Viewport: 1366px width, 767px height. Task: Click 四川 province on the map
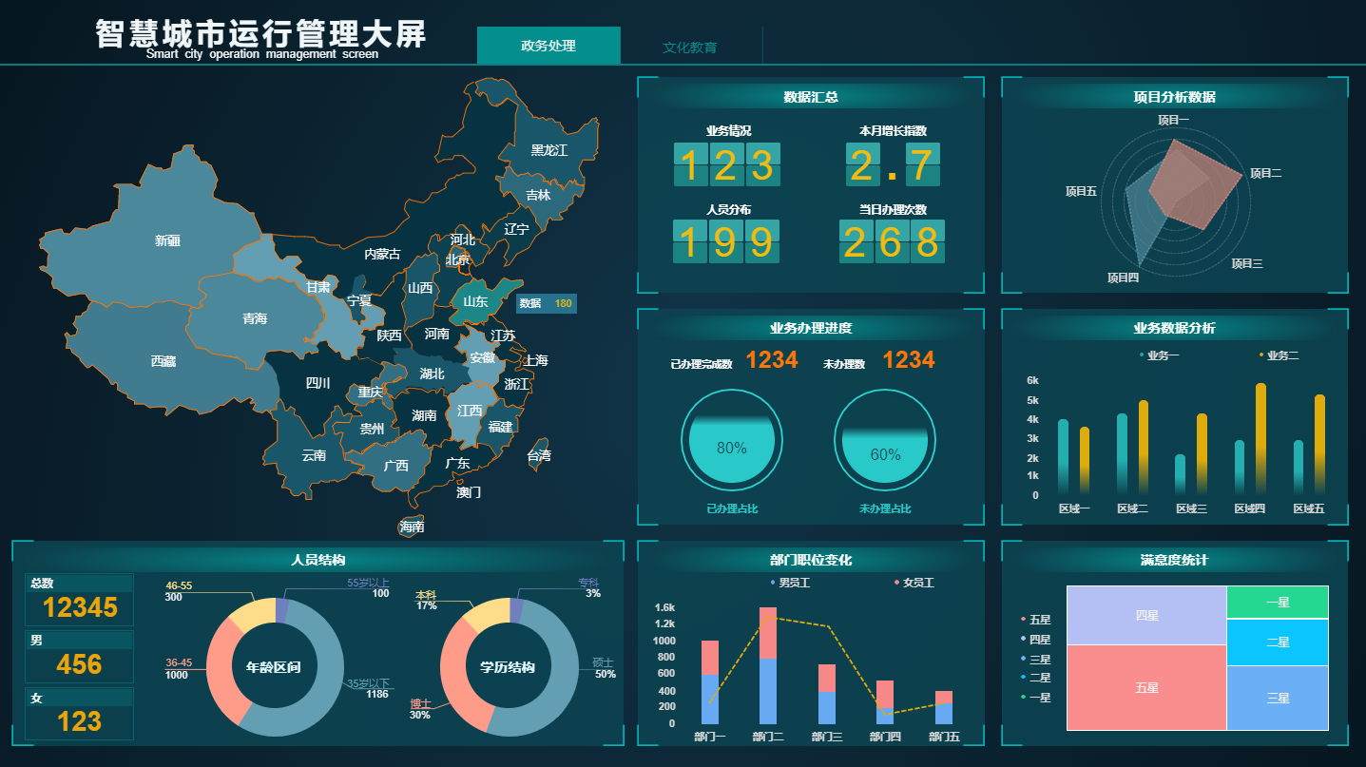click(x=318, y=383)
